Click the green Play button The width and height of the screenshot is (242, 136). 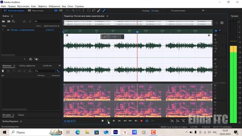(x=108, y=121)
